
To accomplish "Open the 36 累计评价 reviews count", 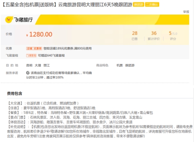I will [154, 35].
